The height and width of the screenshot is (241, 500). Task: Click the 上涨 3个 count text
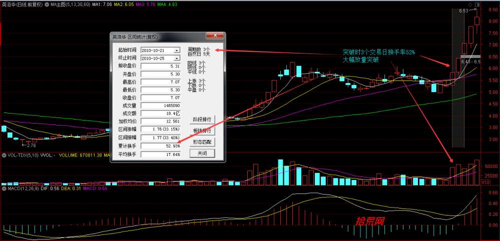[x=196, y=81]
